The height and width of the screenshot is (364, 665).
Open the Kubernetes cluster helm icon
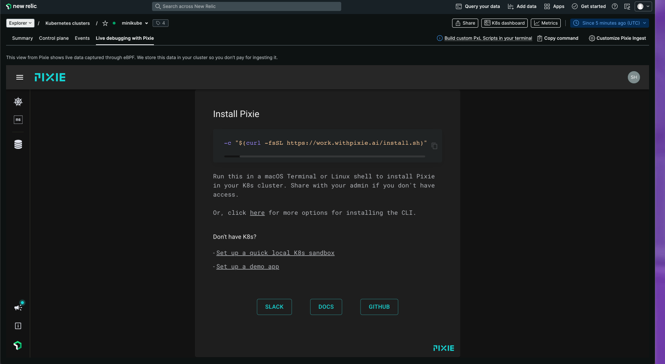coord(18,102)
